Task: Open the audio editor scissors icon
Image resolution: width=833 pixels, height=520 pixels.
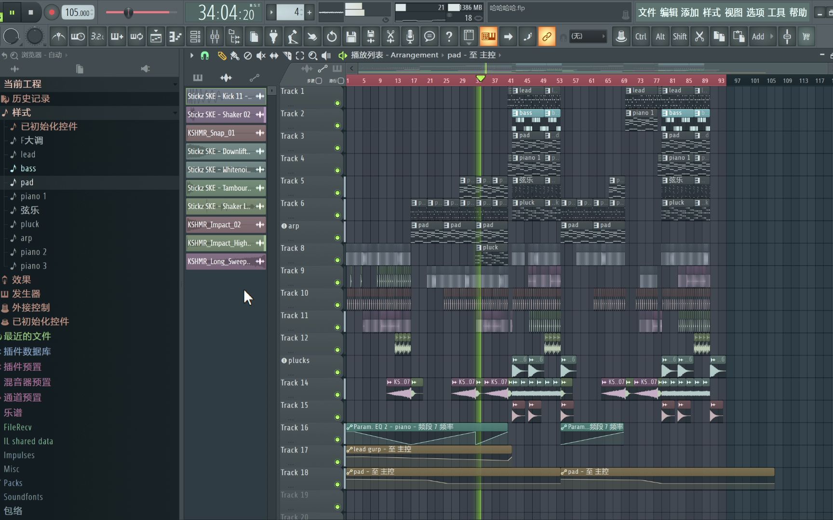Action: click(390, 37)
